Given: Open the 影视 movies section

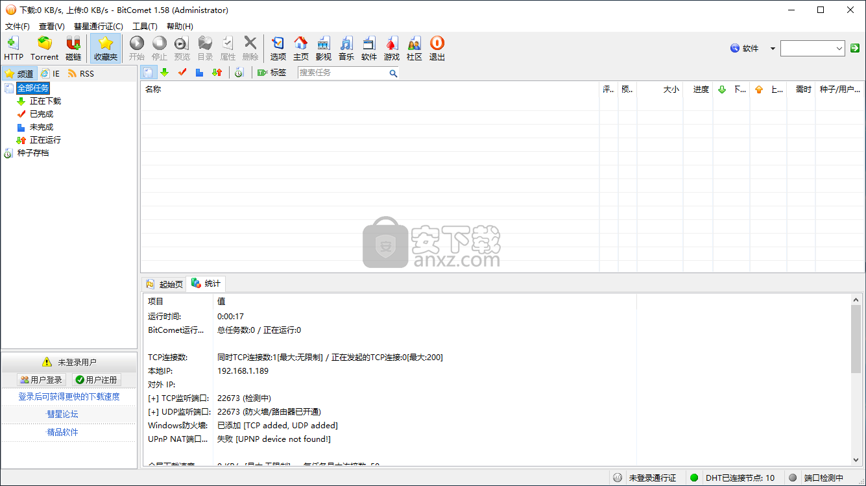Looking at the screenshot, I should point(324,49).
